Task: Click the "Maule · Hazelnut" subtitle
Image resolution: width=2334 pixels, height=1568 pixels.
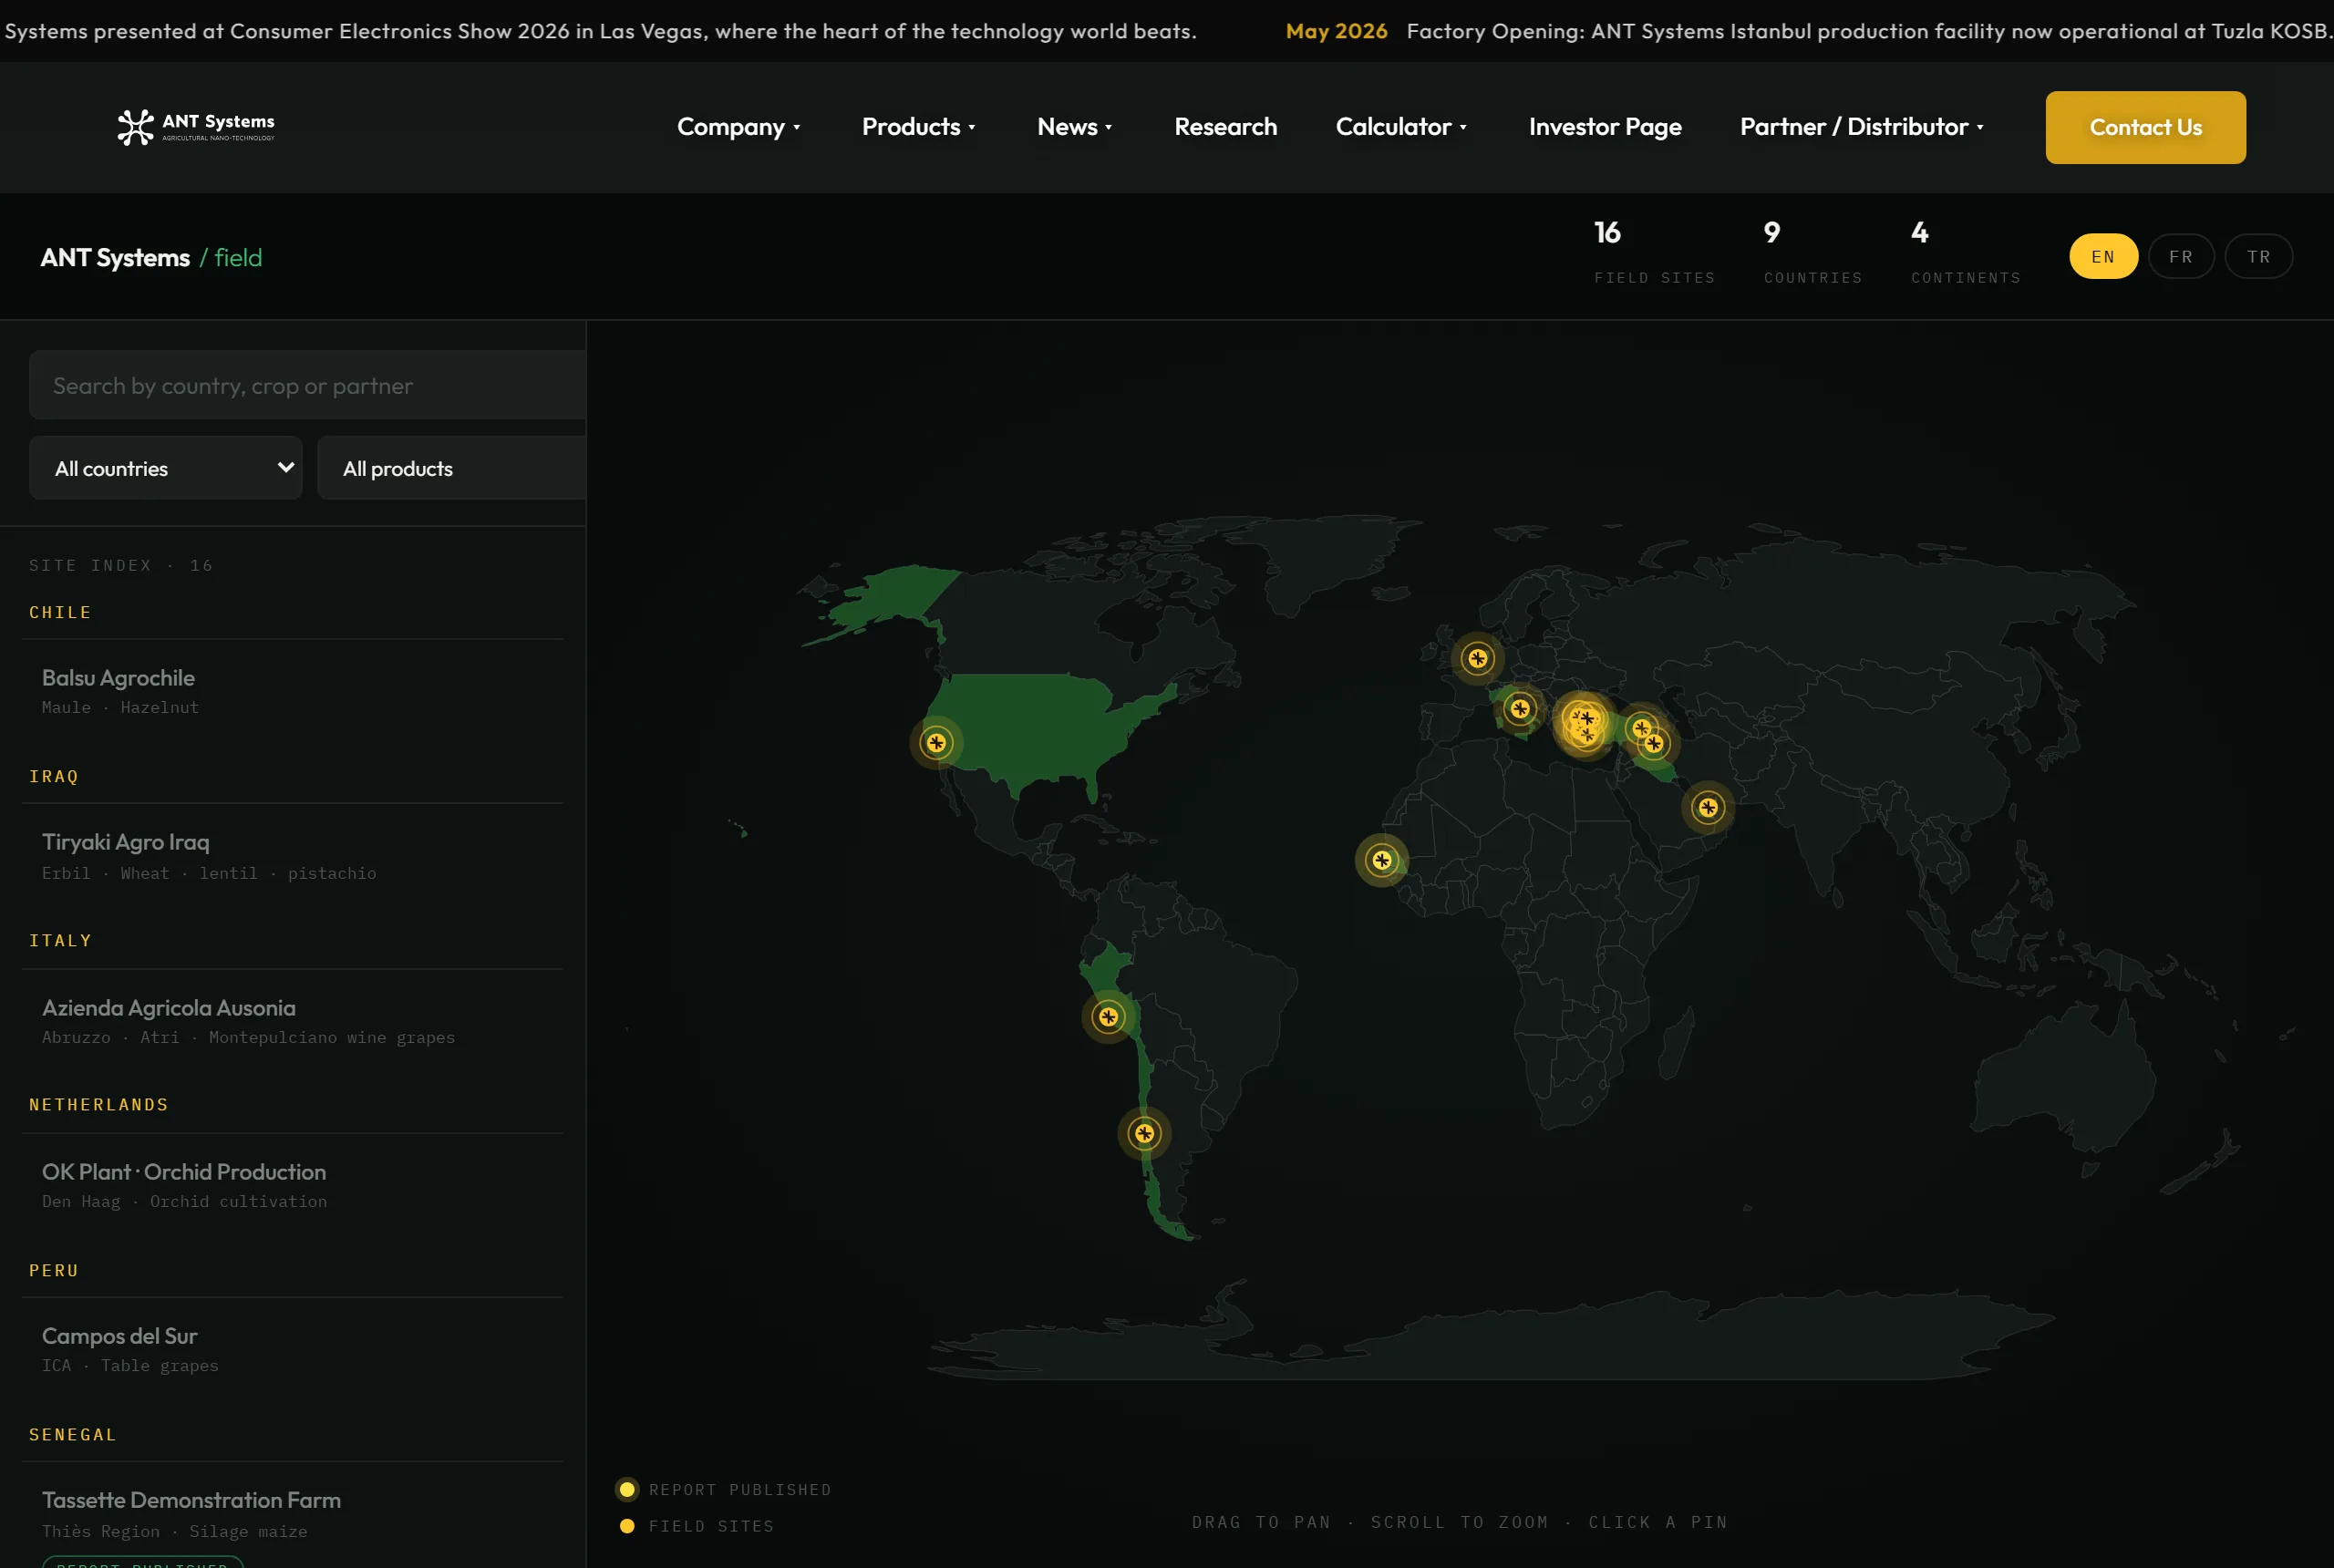Action: 120,707
